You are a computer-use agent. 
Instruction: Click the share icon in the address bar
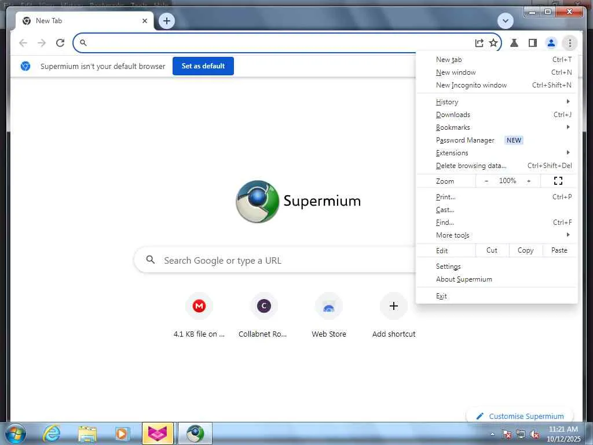[479, 43]
